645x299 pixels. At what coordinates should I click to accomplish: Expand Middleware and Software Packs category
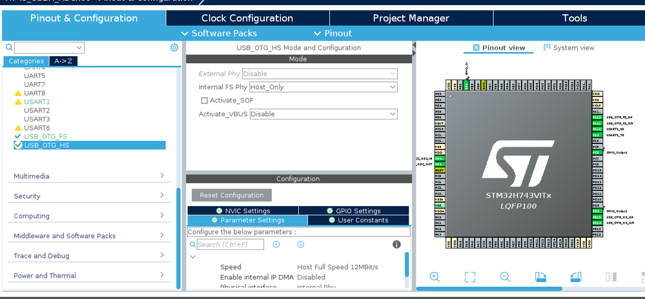[x=89, y=236]
